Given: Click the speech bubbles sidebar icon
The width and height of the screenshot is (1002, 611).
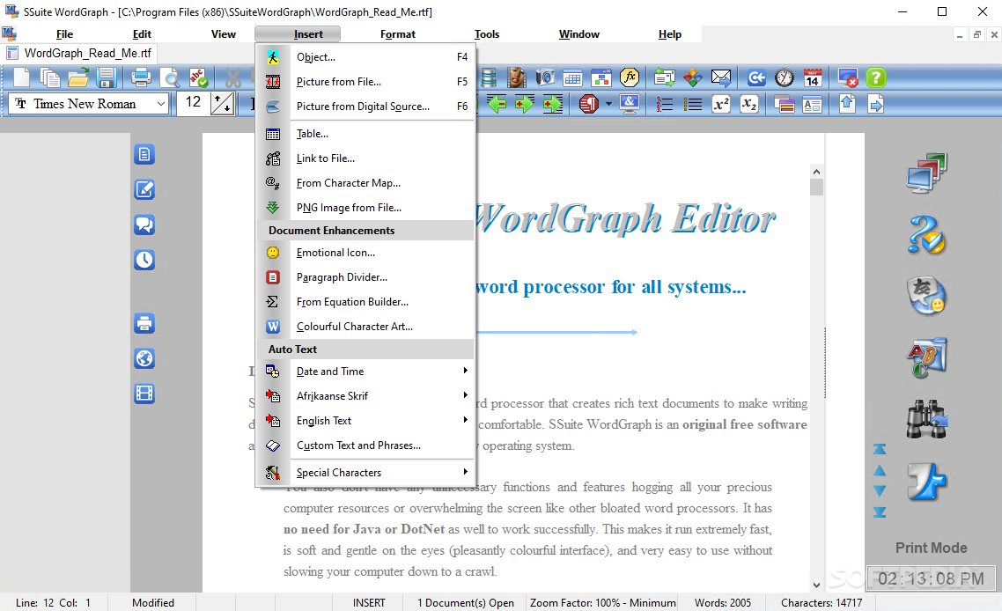Looking at the screenshot, I should coord(144,225).
